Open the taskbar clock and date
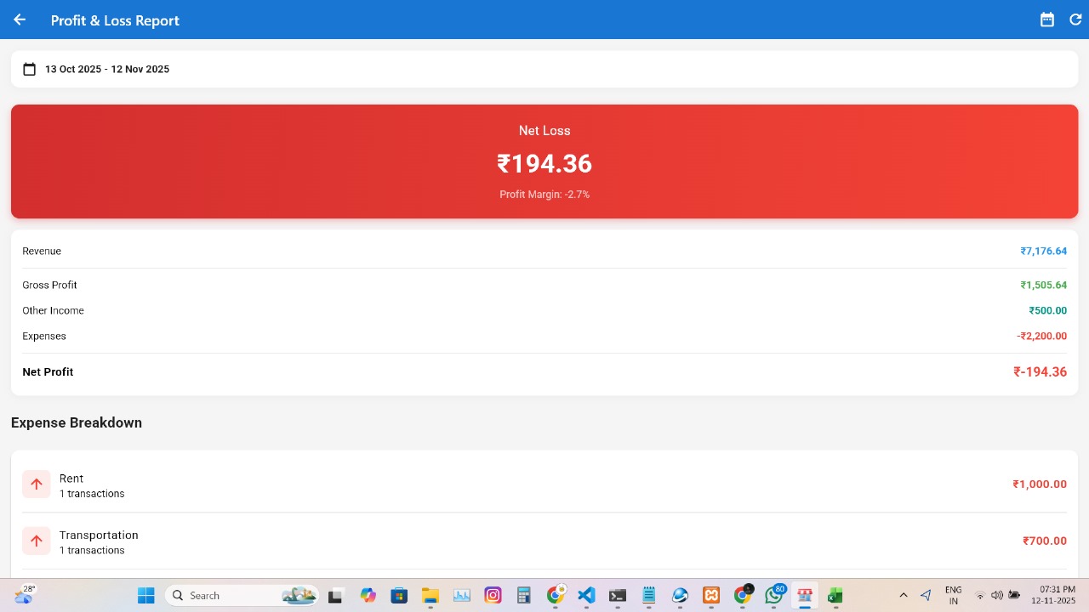Screen dimensions: 1089x612 (1053, 595)
